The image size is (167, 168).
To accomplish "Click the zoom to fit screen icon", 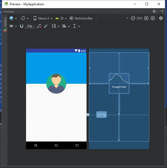I will click(x=153, y=18).
